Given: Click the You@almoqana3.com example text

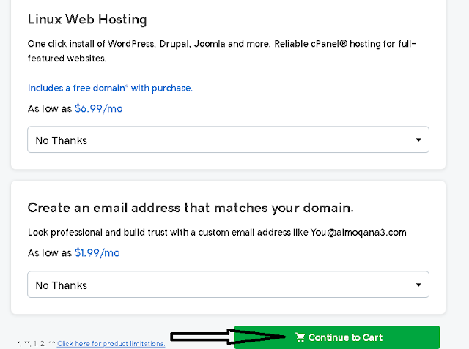Looking at the screenshot, I should (x=358, y=232).
